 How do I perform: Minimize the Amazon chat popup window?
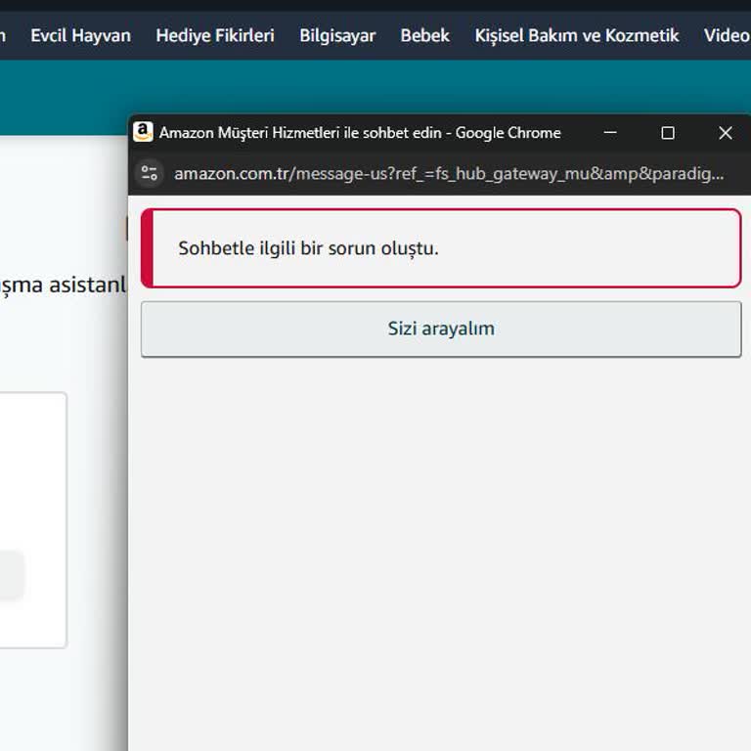point(610,133)
